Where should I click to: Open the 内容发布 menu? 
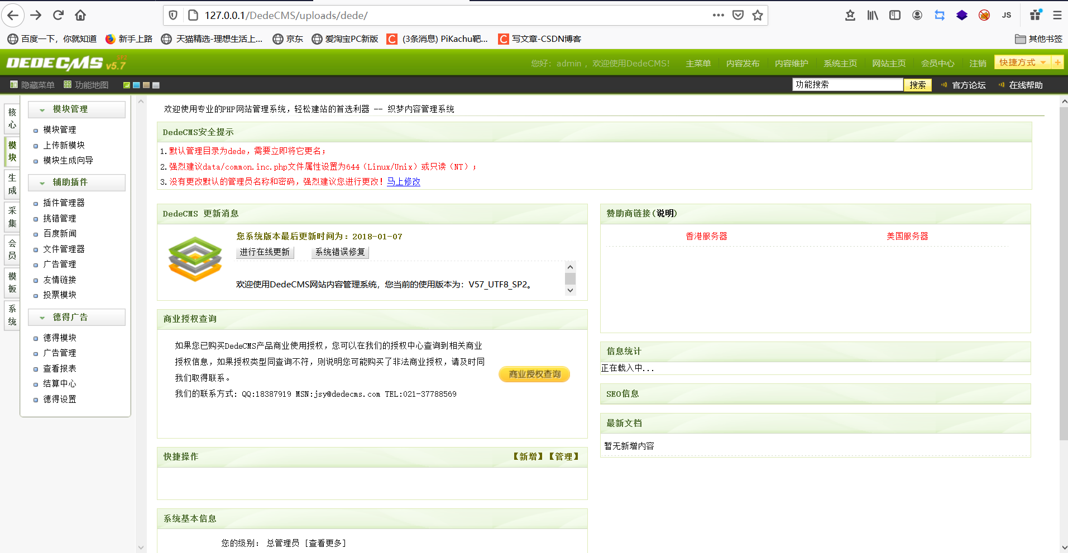click(x=743, y=63)
